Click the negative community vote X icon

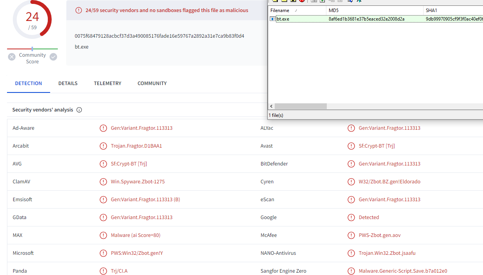(12, 57)
